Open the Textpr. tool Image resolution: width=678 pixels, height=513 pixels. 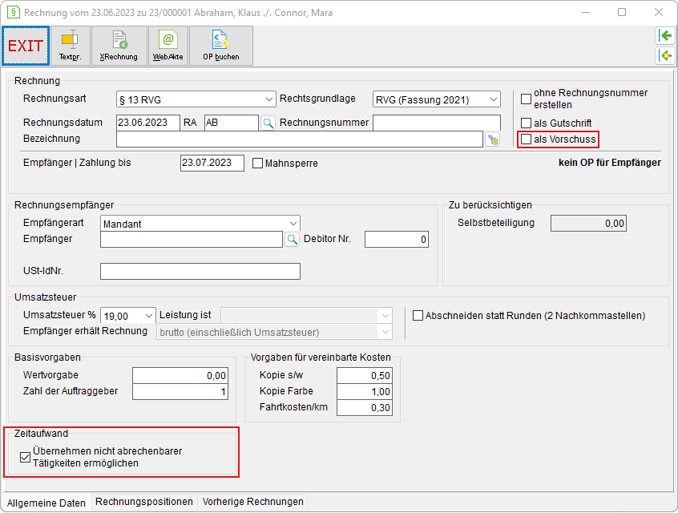pos(71,46)
